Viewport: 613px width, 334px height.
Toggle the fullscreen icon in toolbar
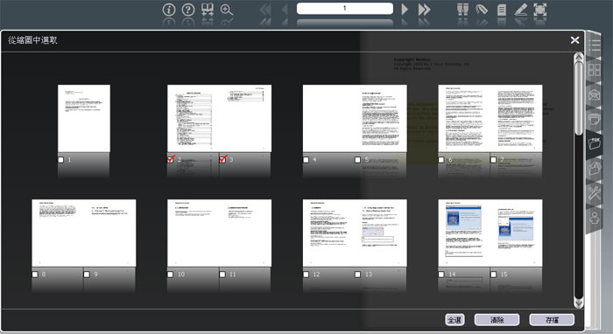coord(540,10)
